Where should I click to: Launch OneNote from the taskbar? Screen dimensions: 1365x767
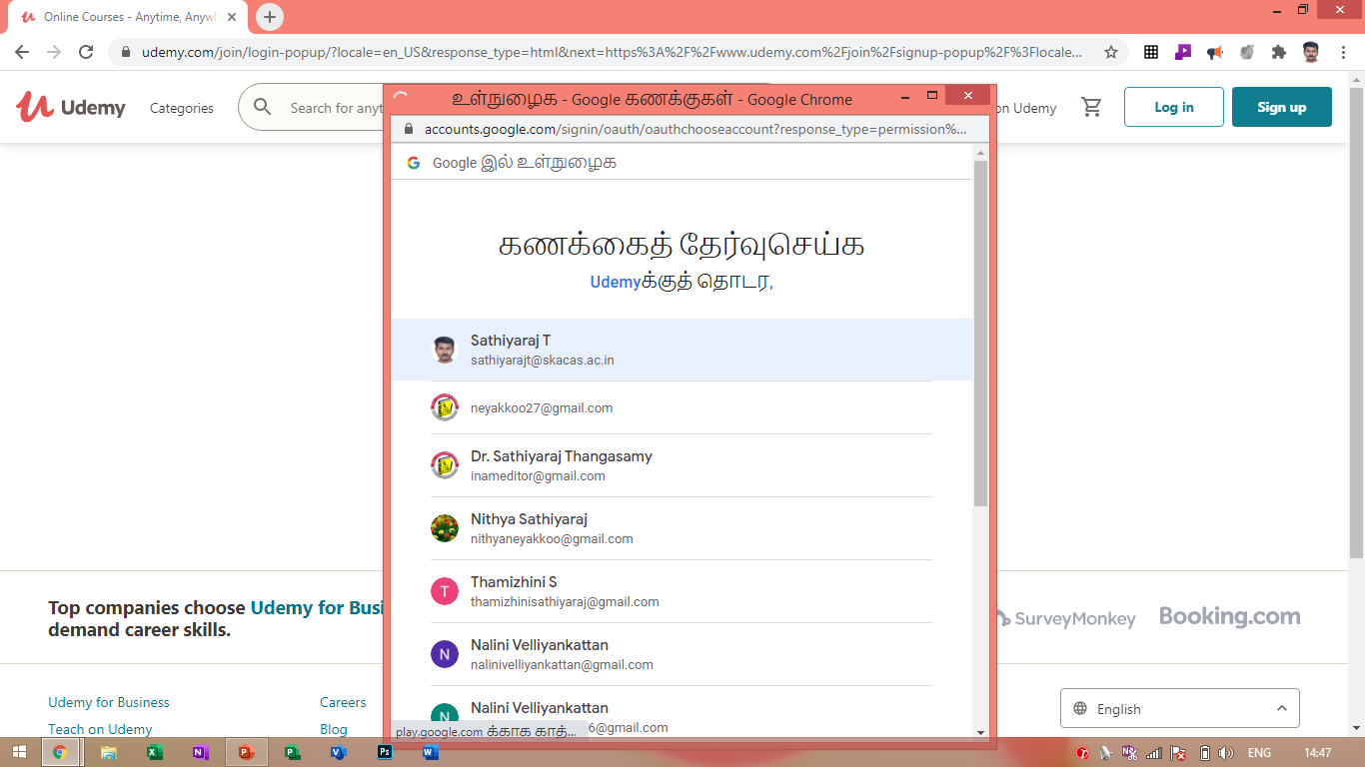(x=200, y=752)
